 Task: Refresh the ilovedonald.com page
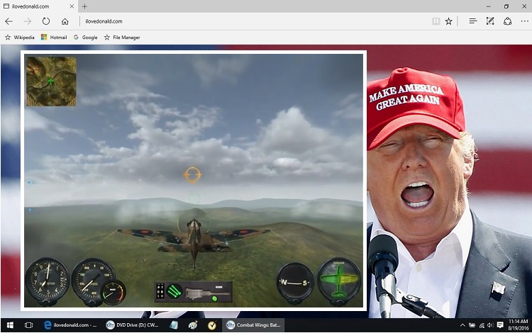point(46,21)
